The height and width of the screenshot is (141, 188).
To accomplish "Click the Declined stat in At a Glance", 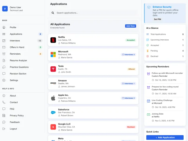I will point(165,56).
